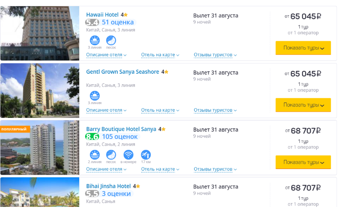Open the Bihai Jinsha Hotel link
This screenshot has height=209, width=338.
pyautogui.click(x=109, y=186)
